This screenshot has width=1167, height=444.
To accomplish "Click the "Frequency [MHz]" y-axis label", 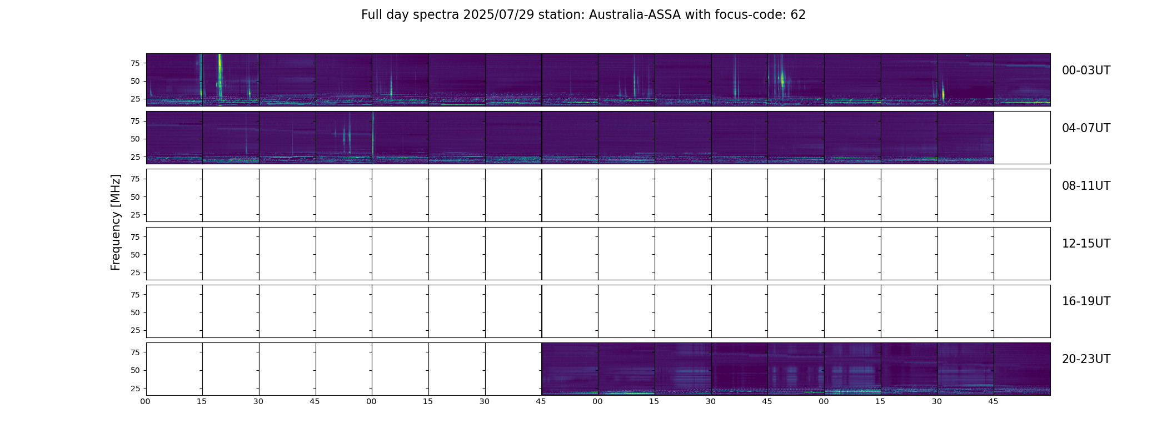I will click(116, 223).
